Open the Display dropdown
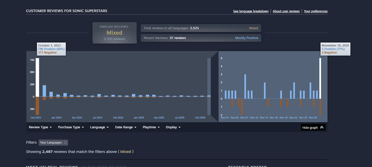This screenshot has width=372, height=167. (x=173, y=127)
